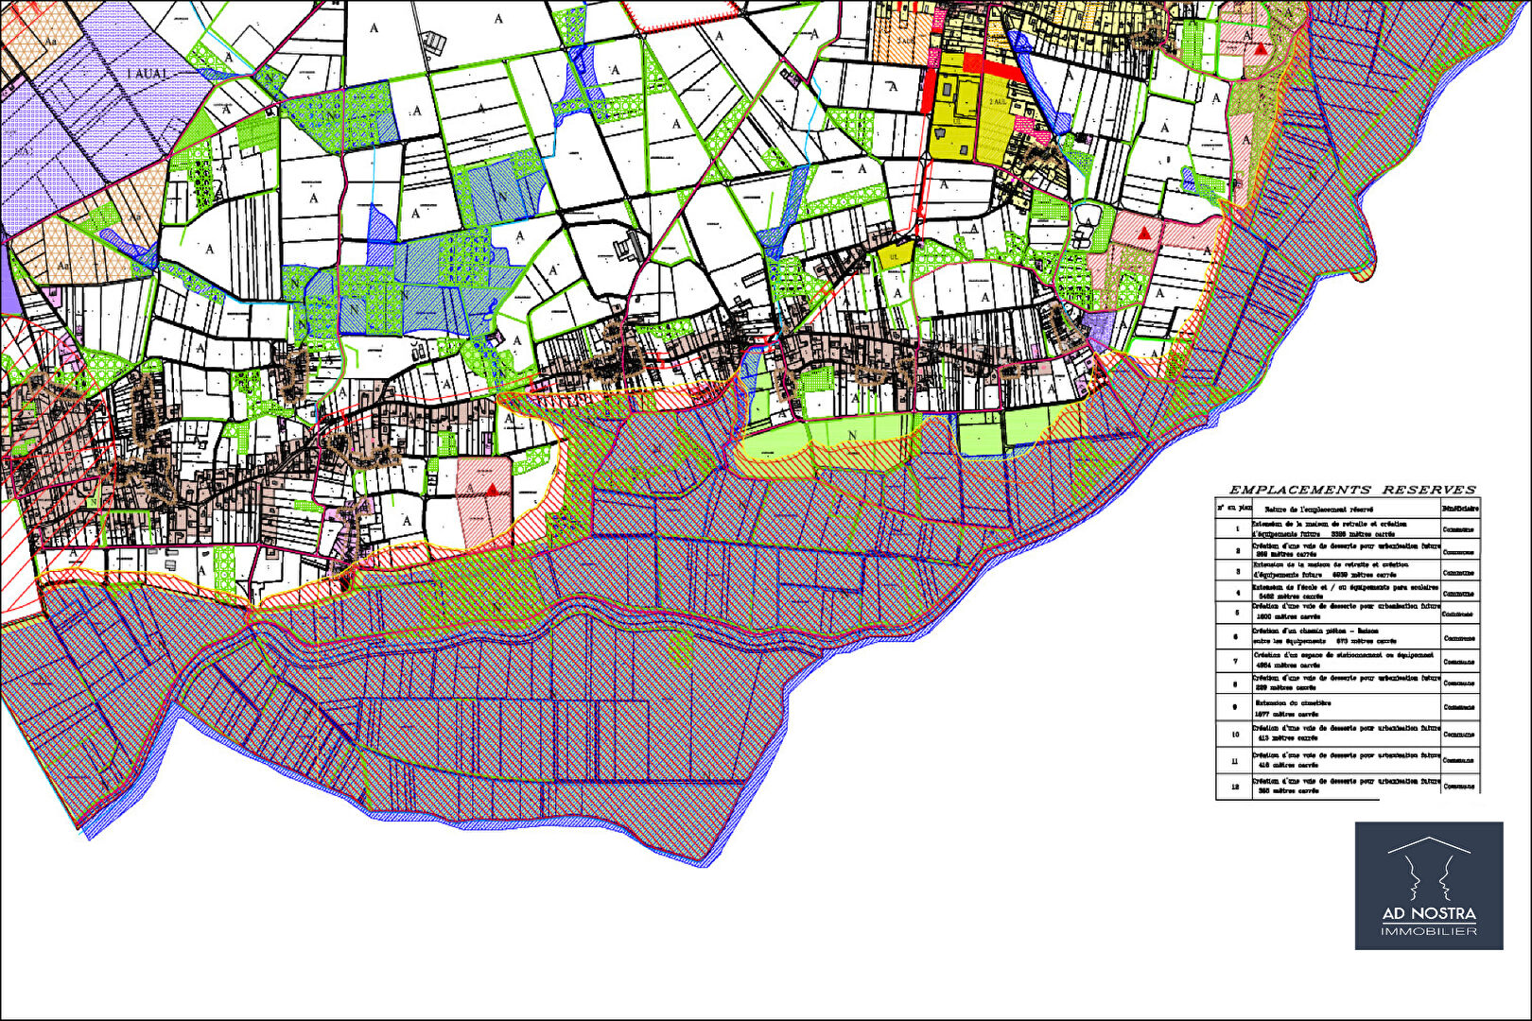Viewport: 1532px width, 1021px height.
Task: Click the thick red horizontal strip above the yellow zone
Action: click(x=992, y=68)
